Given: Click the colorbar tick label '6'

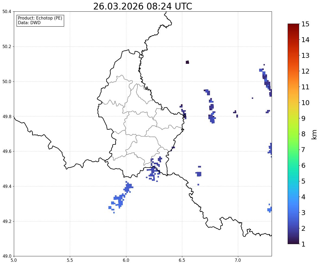Looking at the screenshot, I should [303, 165].
